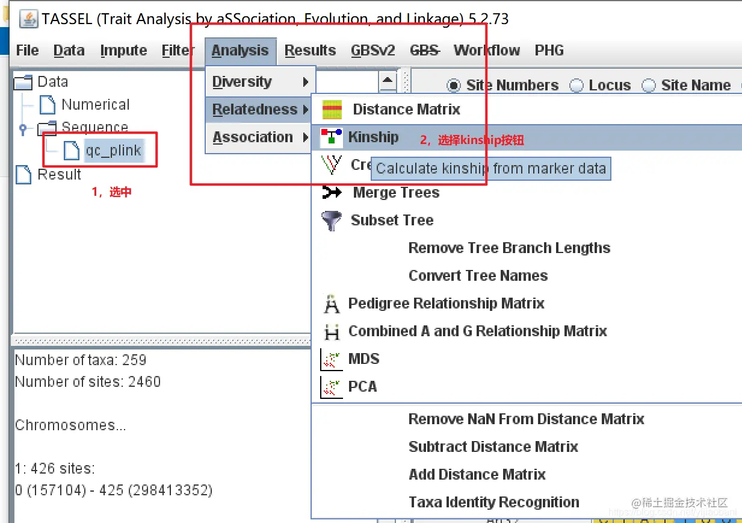Choose Merge Trees menu entry

pyautogui.click(x=527, y=193)
